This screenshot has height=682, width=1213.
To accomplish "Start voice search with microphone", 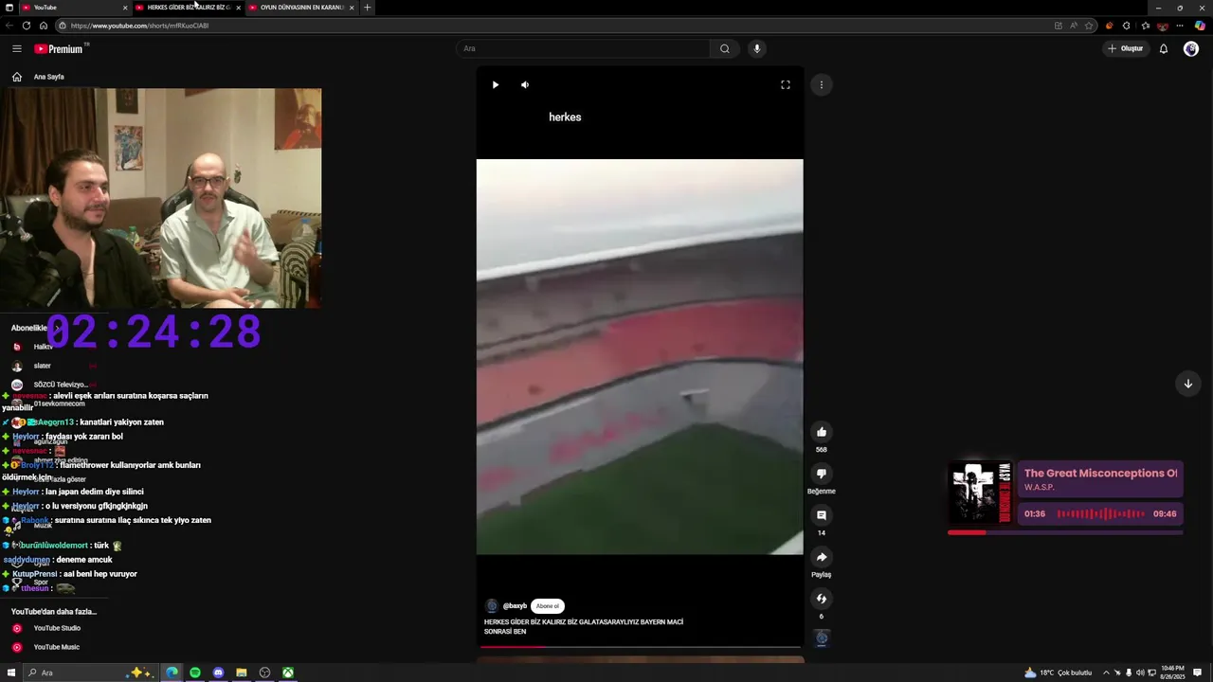I will pyautogui.click(x=756, y=48).
